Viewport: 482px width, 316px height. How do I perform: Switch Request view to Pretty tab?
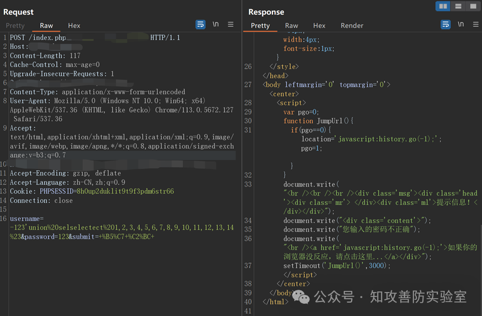point(15,26)
